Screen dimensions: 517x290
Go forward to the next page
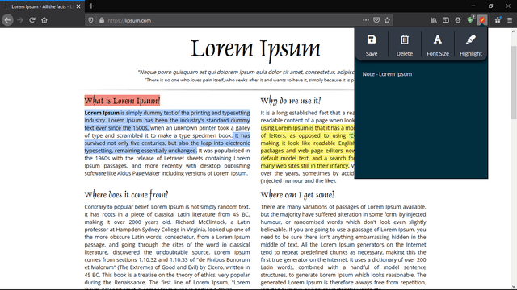click(x=20, y=20)
